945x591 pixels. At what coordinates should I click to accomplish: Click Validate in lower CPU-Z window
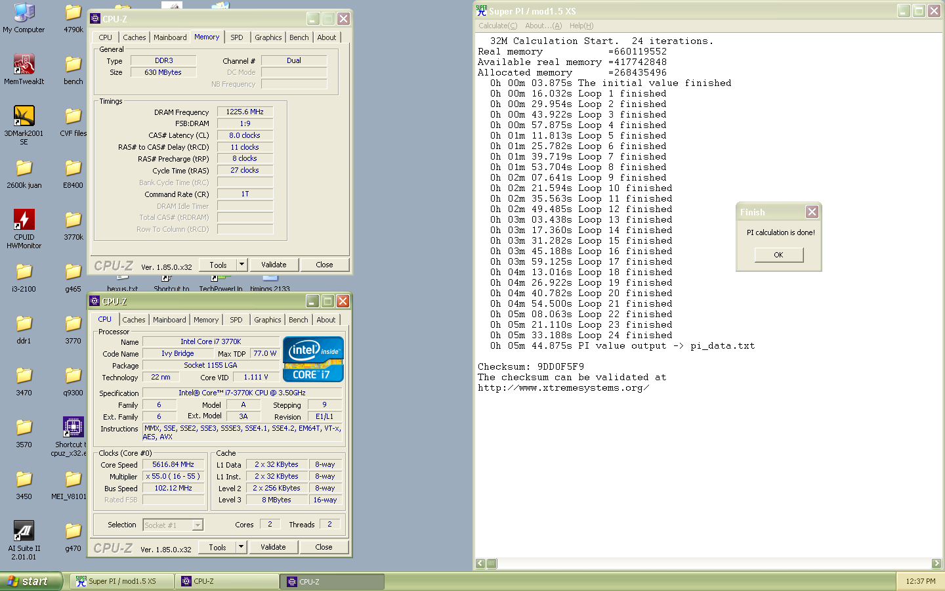[273, 547]
